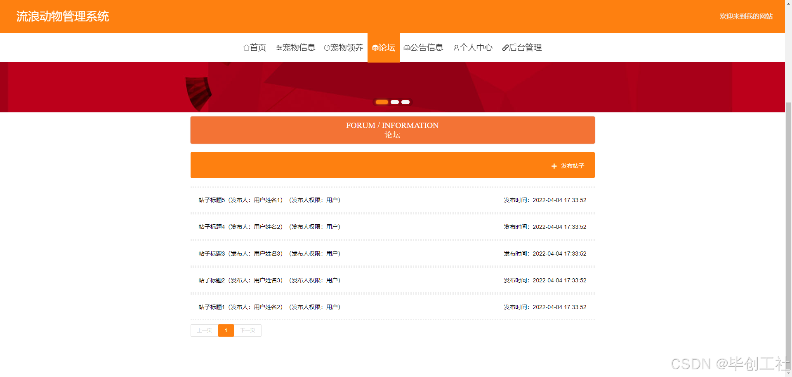The height and width of the screenshot is (377, 792).
Task: Click the layers icon beside 论坛
Action: pos(375,48)
